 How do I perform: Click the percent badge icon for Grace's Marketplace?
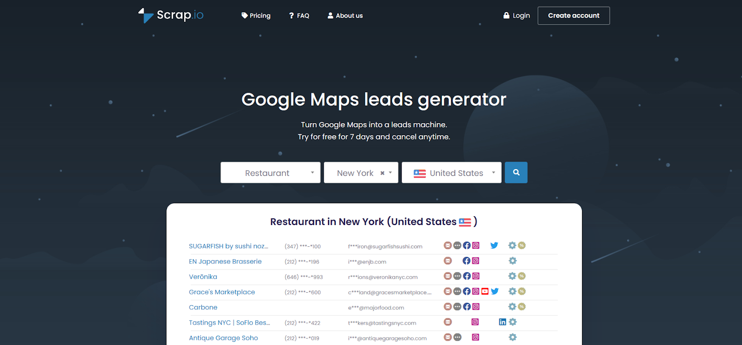coord(522,291)
